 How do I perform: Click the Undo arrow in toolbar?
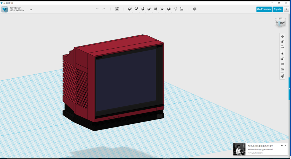pyautogui.click(x=97, y=9)
